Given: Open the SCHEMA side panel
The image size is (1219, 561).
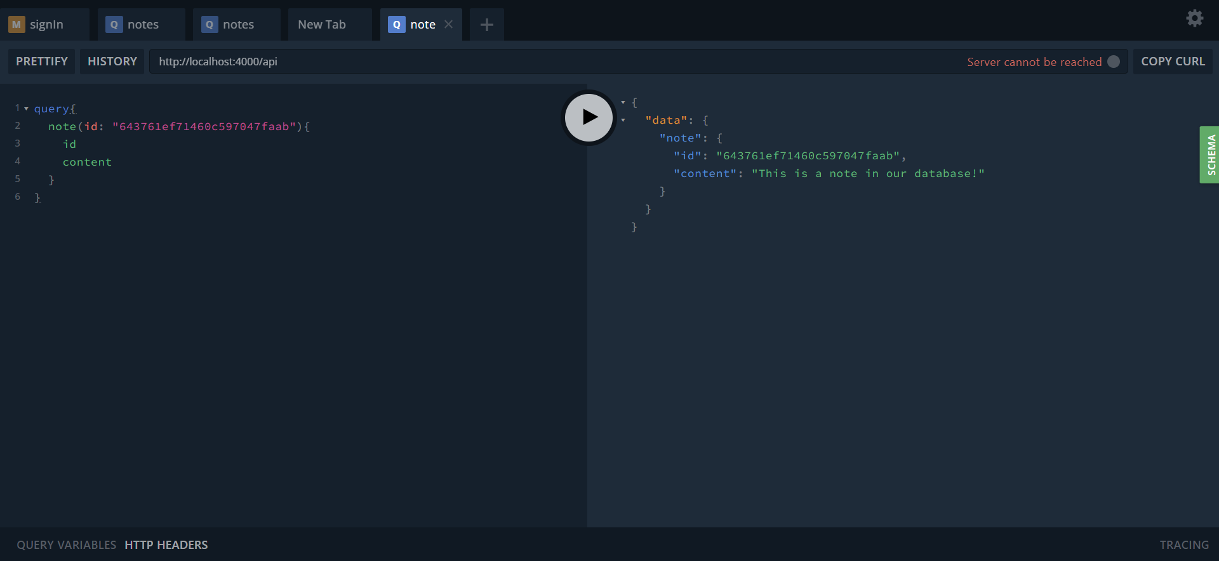Looking at the screenshot, I should [x=1209, y=155].
